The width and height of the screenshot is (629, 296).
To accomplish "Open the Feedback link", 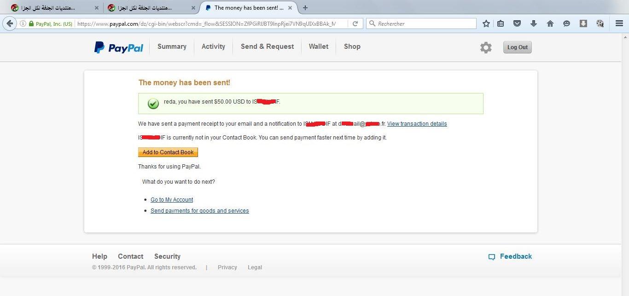I will tap(516, 256).
